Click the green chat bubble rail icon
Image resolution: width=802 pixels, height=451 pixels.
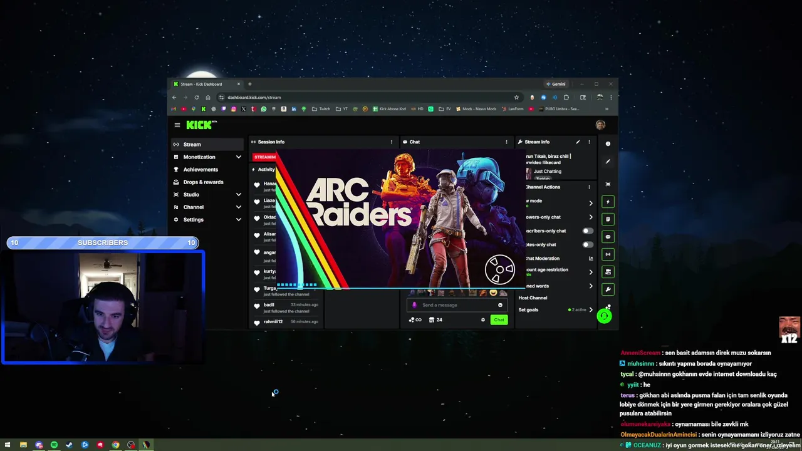(x=608, y=237)
